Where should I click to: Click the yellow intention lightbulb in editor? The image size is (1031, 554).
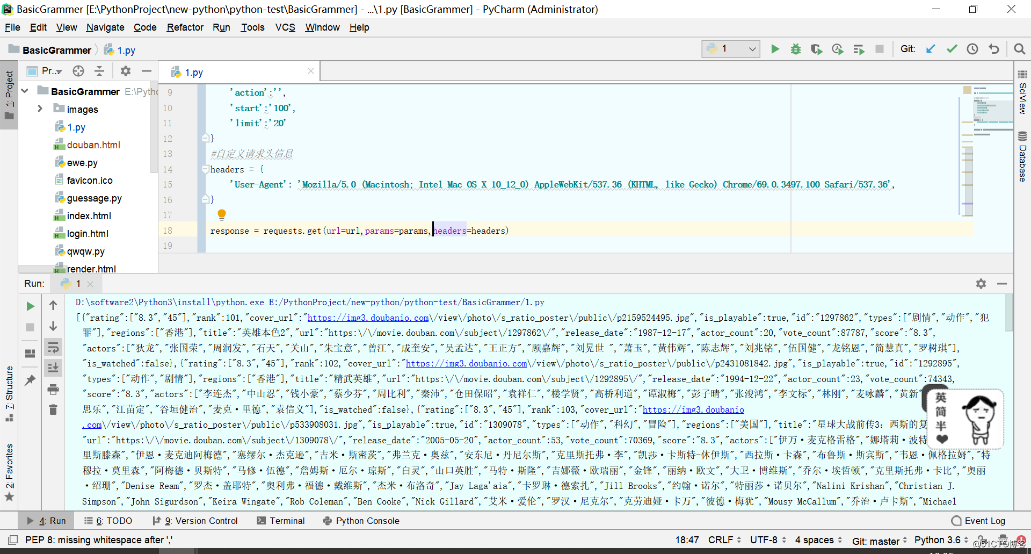(x=221, y=214)
